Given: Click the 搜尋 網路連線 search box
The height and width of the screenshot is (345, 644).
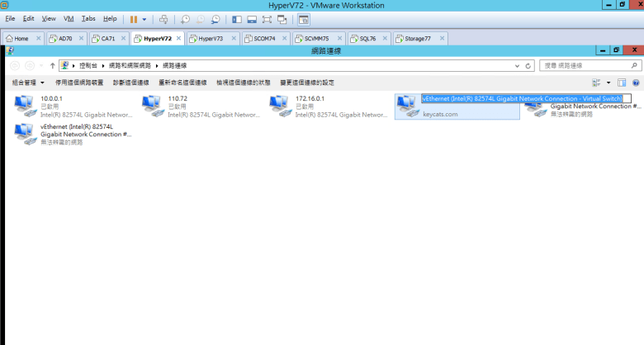Looking at the screenshot, I should [x=585, y=65].
